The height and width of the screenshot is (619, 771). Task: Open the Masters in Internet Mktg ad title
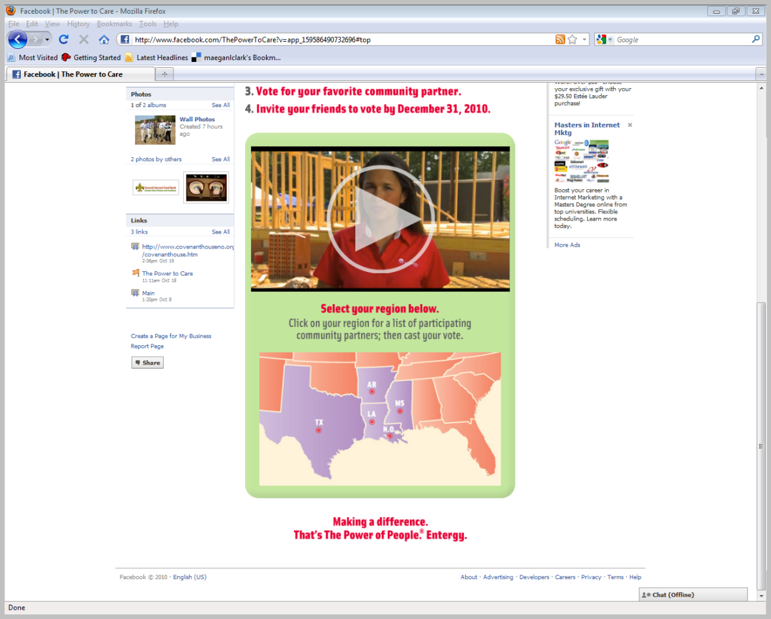587,129
